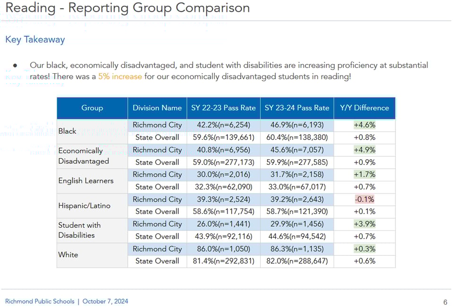Select the 'Hispanic/Latino' group label
Screen dimensions: 454x308
(84, 206)
